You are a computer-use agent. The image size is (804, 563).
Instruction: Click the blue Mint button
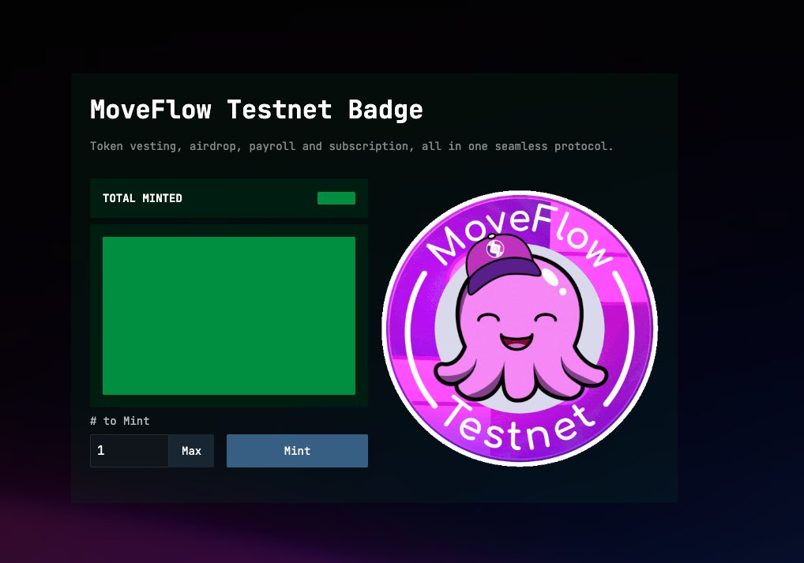297,451
